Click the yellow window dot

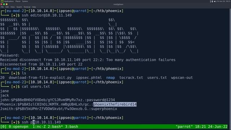pos(6,4)
